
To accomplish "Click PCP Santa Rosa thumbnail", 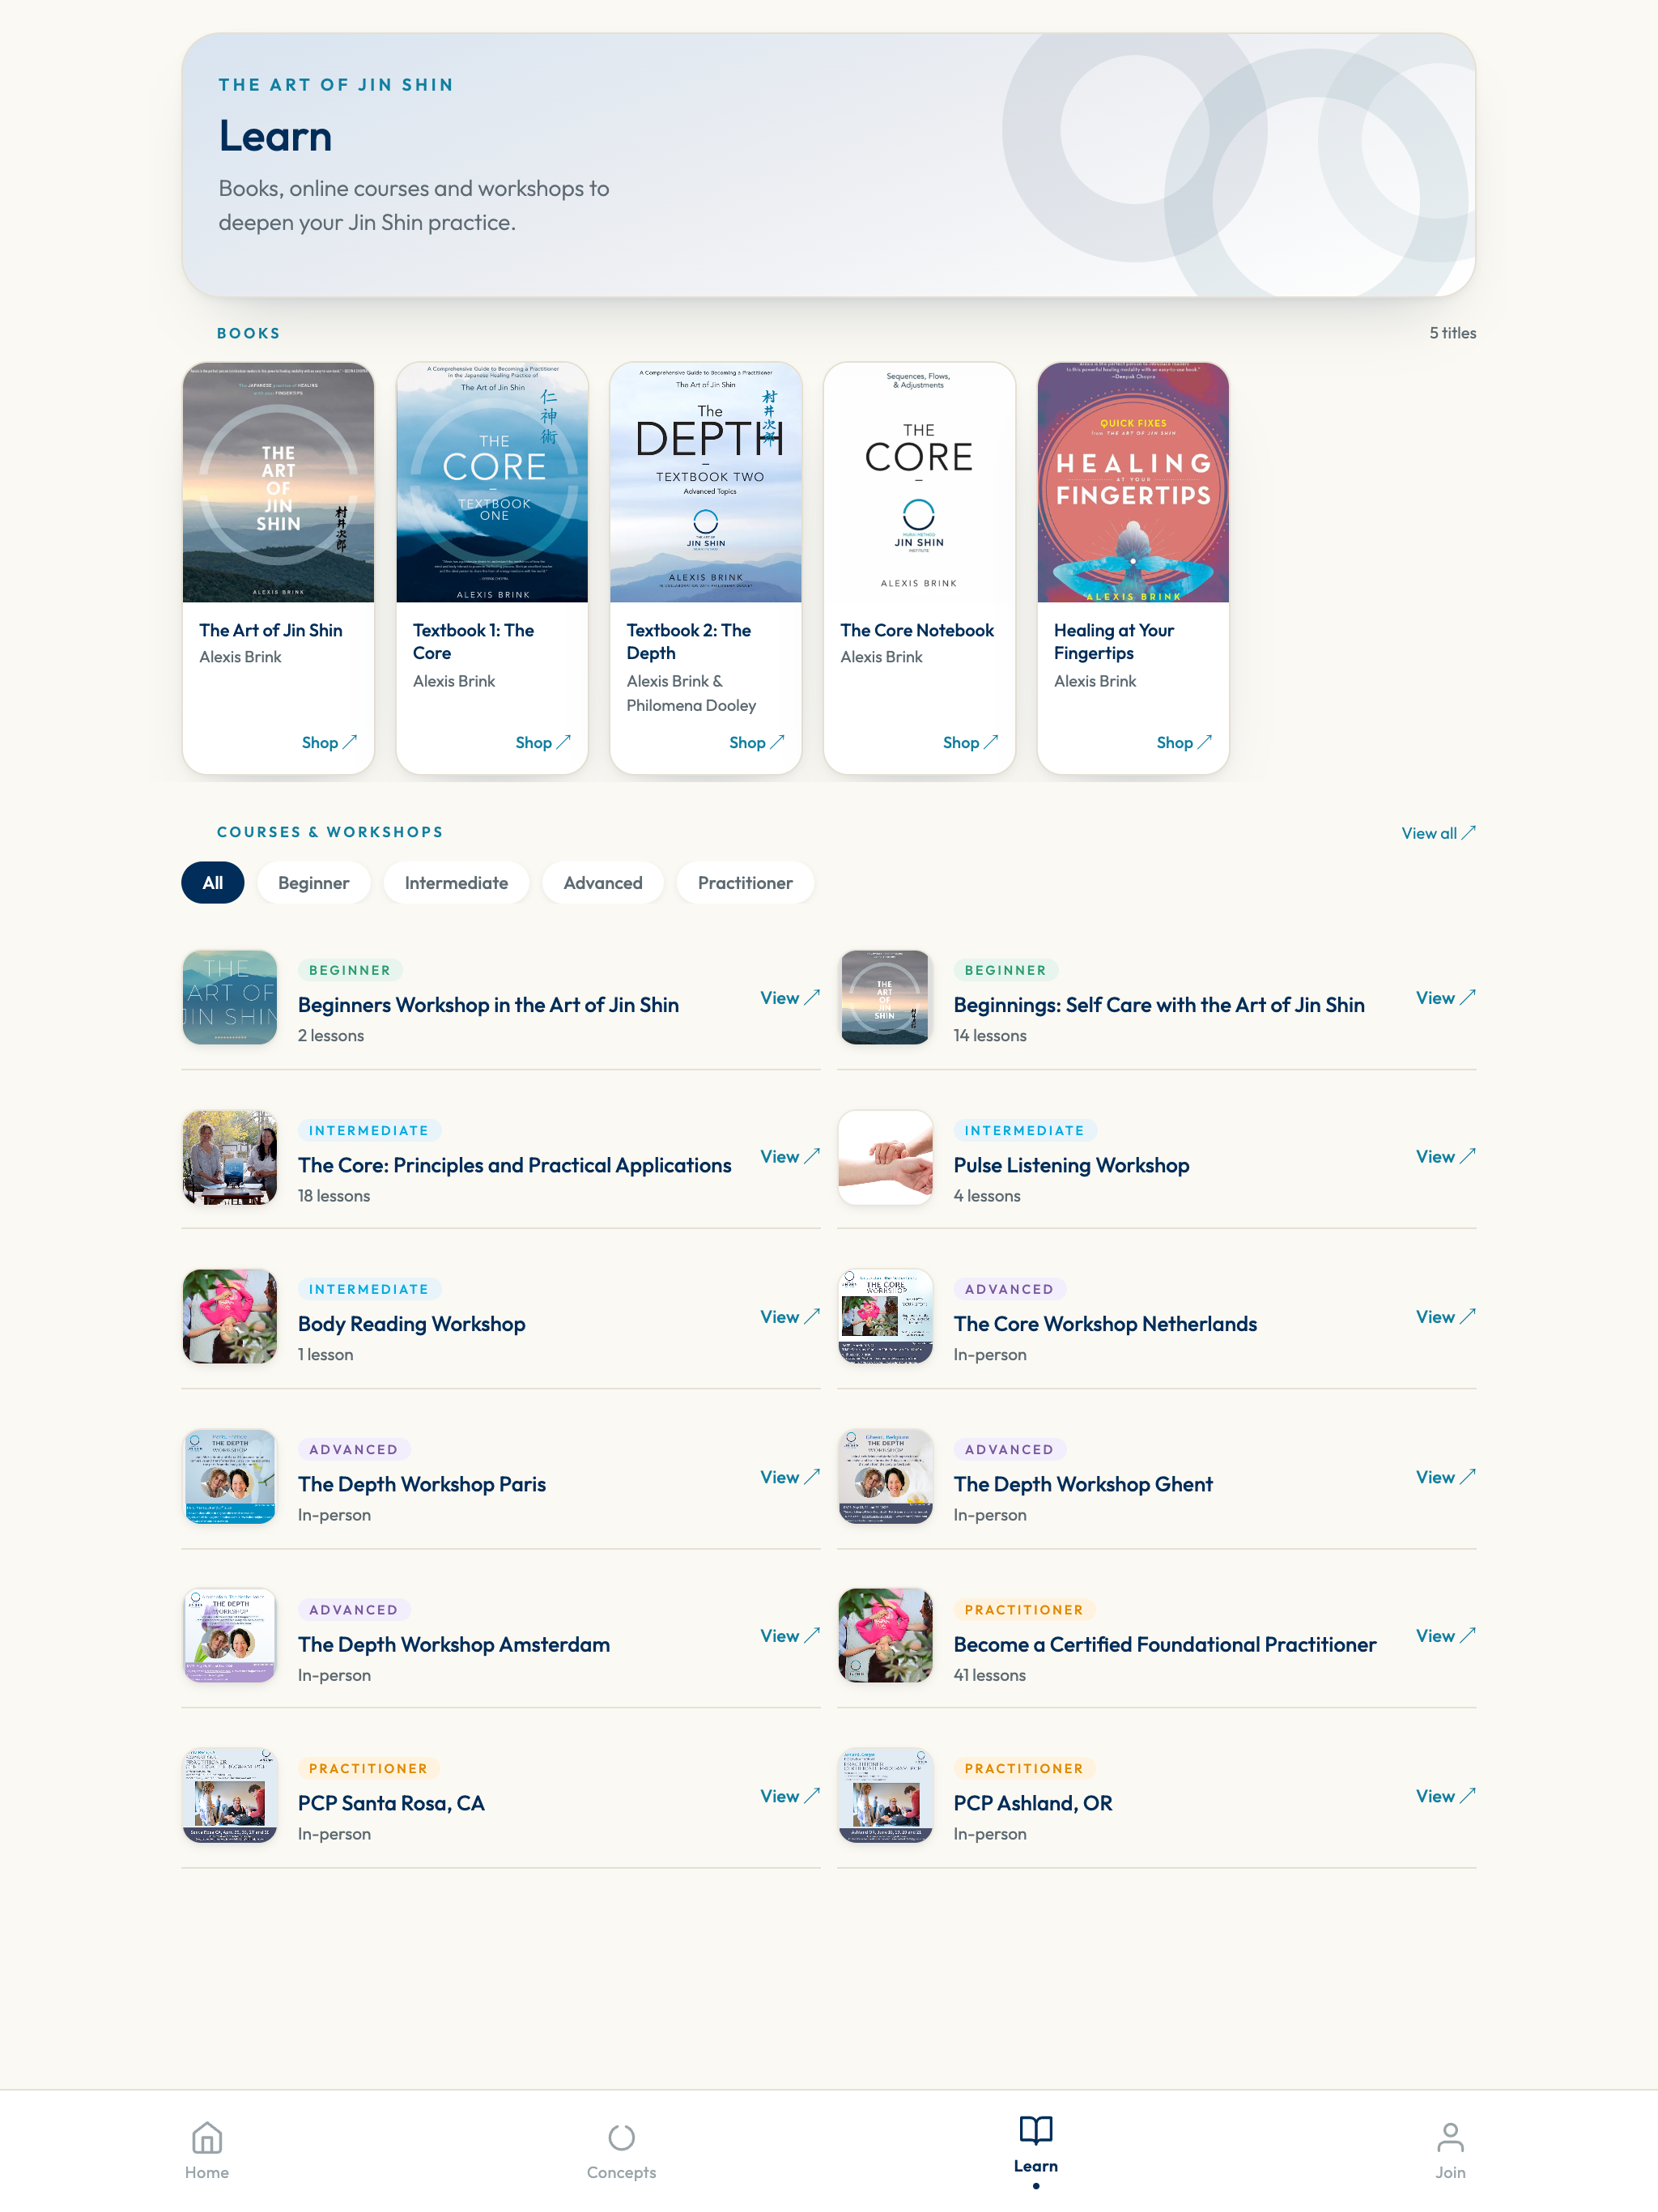I will (230, 1795).
